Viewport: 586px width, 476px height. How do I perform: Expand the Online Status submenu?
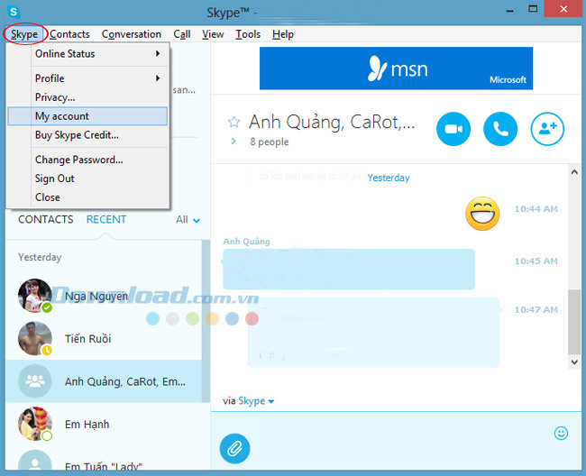click(x=87, y=54)
